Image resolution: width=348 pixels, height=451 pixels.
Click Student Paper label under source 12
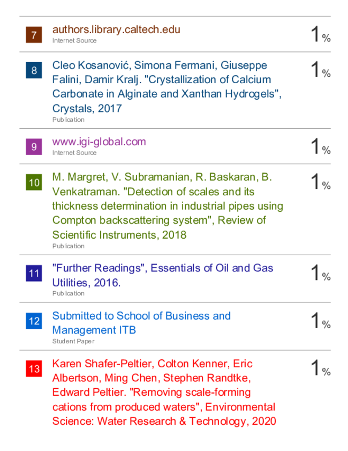[73, 341]
